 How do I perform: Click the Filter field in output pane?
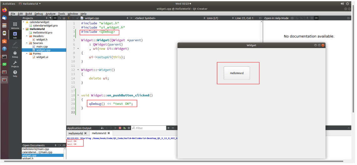(149, 128)
